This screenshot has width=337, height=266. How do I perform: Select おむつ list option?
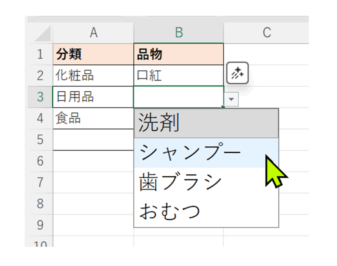pos(206,212)
